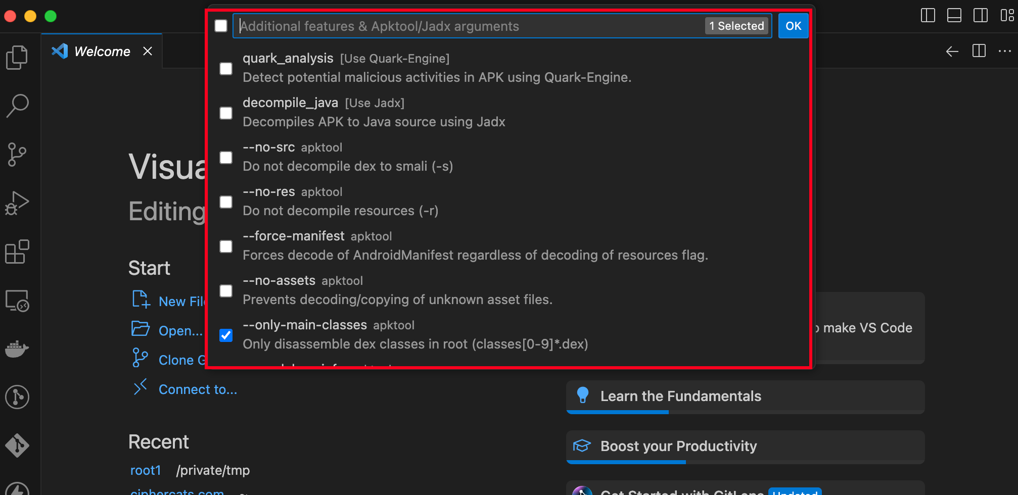Click the Connect to... link
The height and width of the screenshot is (495, 1018).
coord(198,389)
